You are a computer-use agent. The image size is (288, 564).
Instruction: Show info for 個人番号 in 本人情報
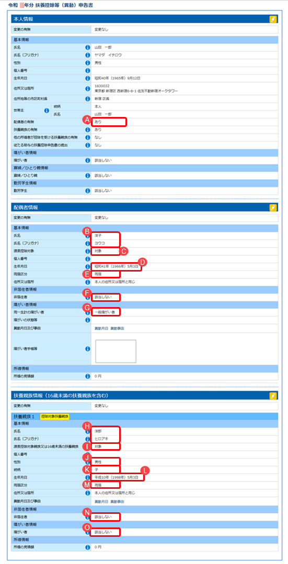[87, 70]
